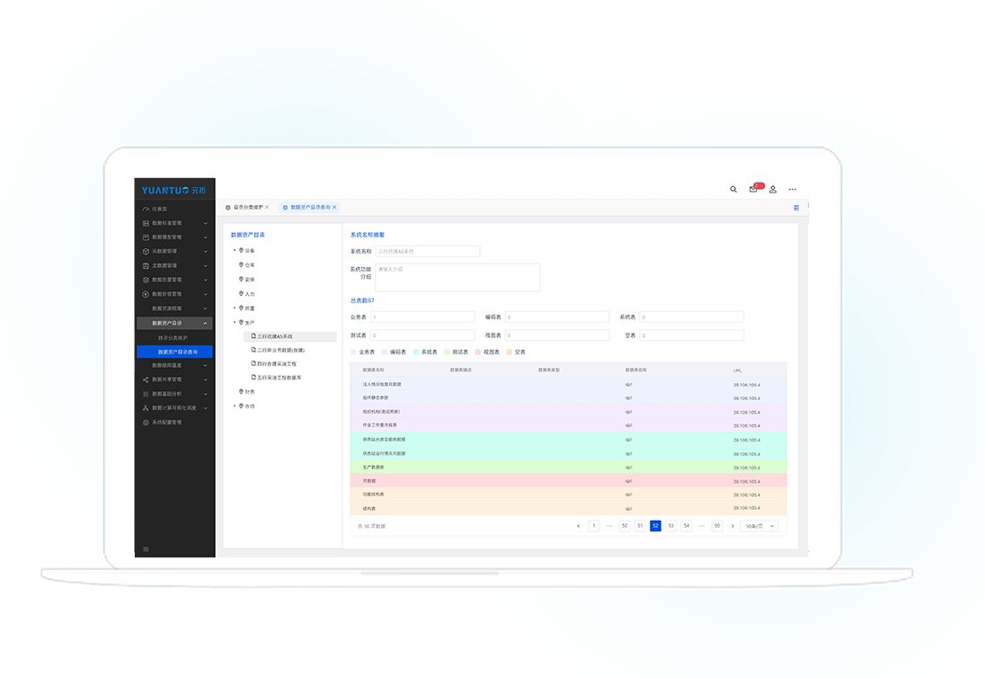Click the 系统表 legend color swatch

[416, 352]
